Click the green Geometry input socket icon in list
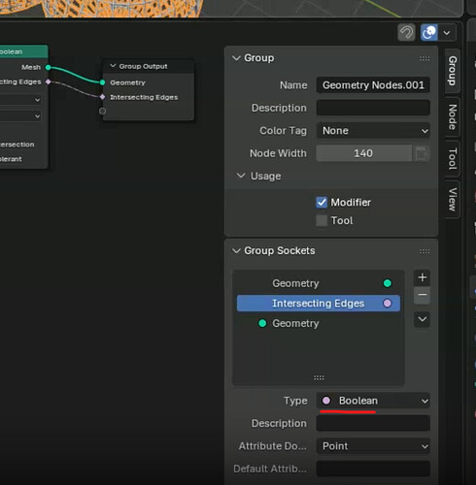The width and height of the screenshot is (476, 485). (x=262, y=323)
